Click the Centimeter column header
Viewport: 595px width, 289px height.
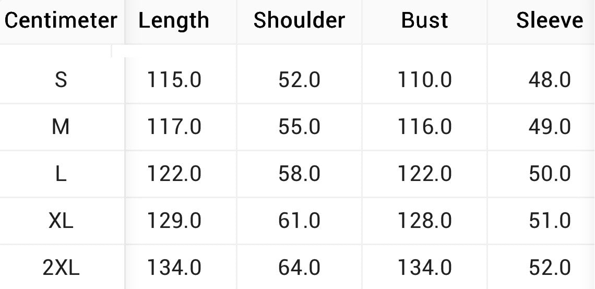[61, 21]
